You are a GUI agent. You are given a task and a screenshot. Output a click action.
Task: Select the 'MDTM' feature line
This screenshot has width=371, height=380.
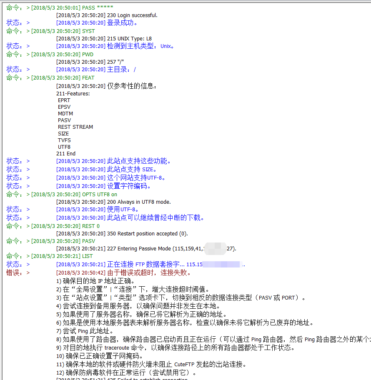click(65, 114)
